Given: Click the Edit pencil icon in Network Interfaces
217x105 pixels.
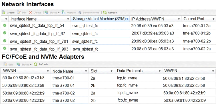Looking at the screenshot, I should pyautogui.click(x=19, y=13).
